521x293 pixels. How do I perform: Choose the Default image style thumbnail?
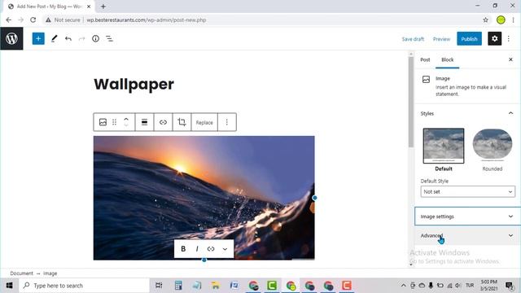[x=444, y=146]
